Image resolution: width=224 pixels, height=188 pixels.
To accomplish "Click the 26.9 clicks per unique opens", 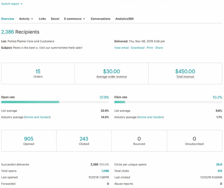I will point(219,164).
